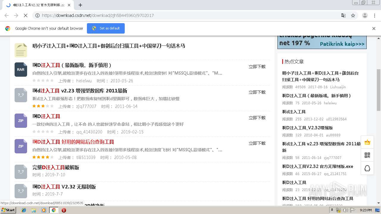Click the QR code floating icon

(x=367, y=155)
